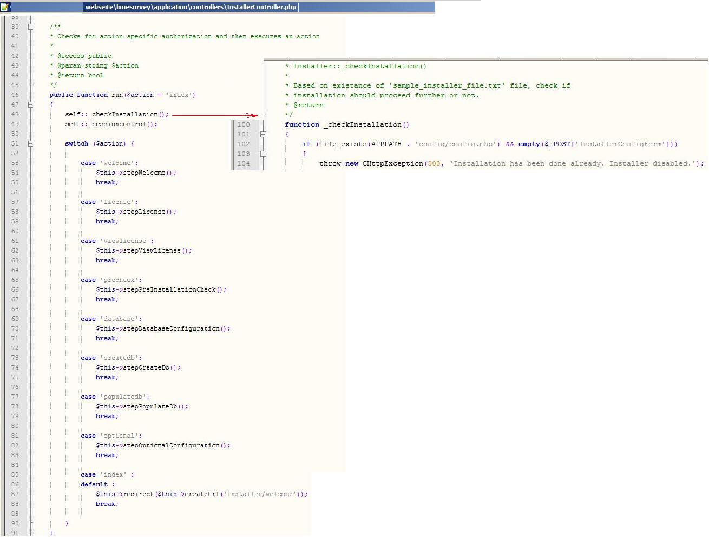Viewport: 709px width, 541px height.
Task: Collapse the switch block fold at line 51
Action: click(31, 143)
